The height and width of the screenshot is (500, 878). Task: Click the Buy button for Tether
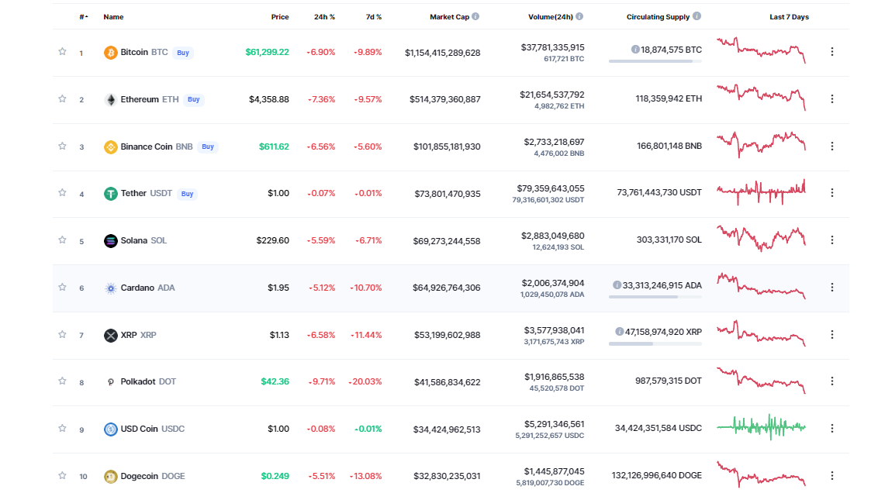187,194
